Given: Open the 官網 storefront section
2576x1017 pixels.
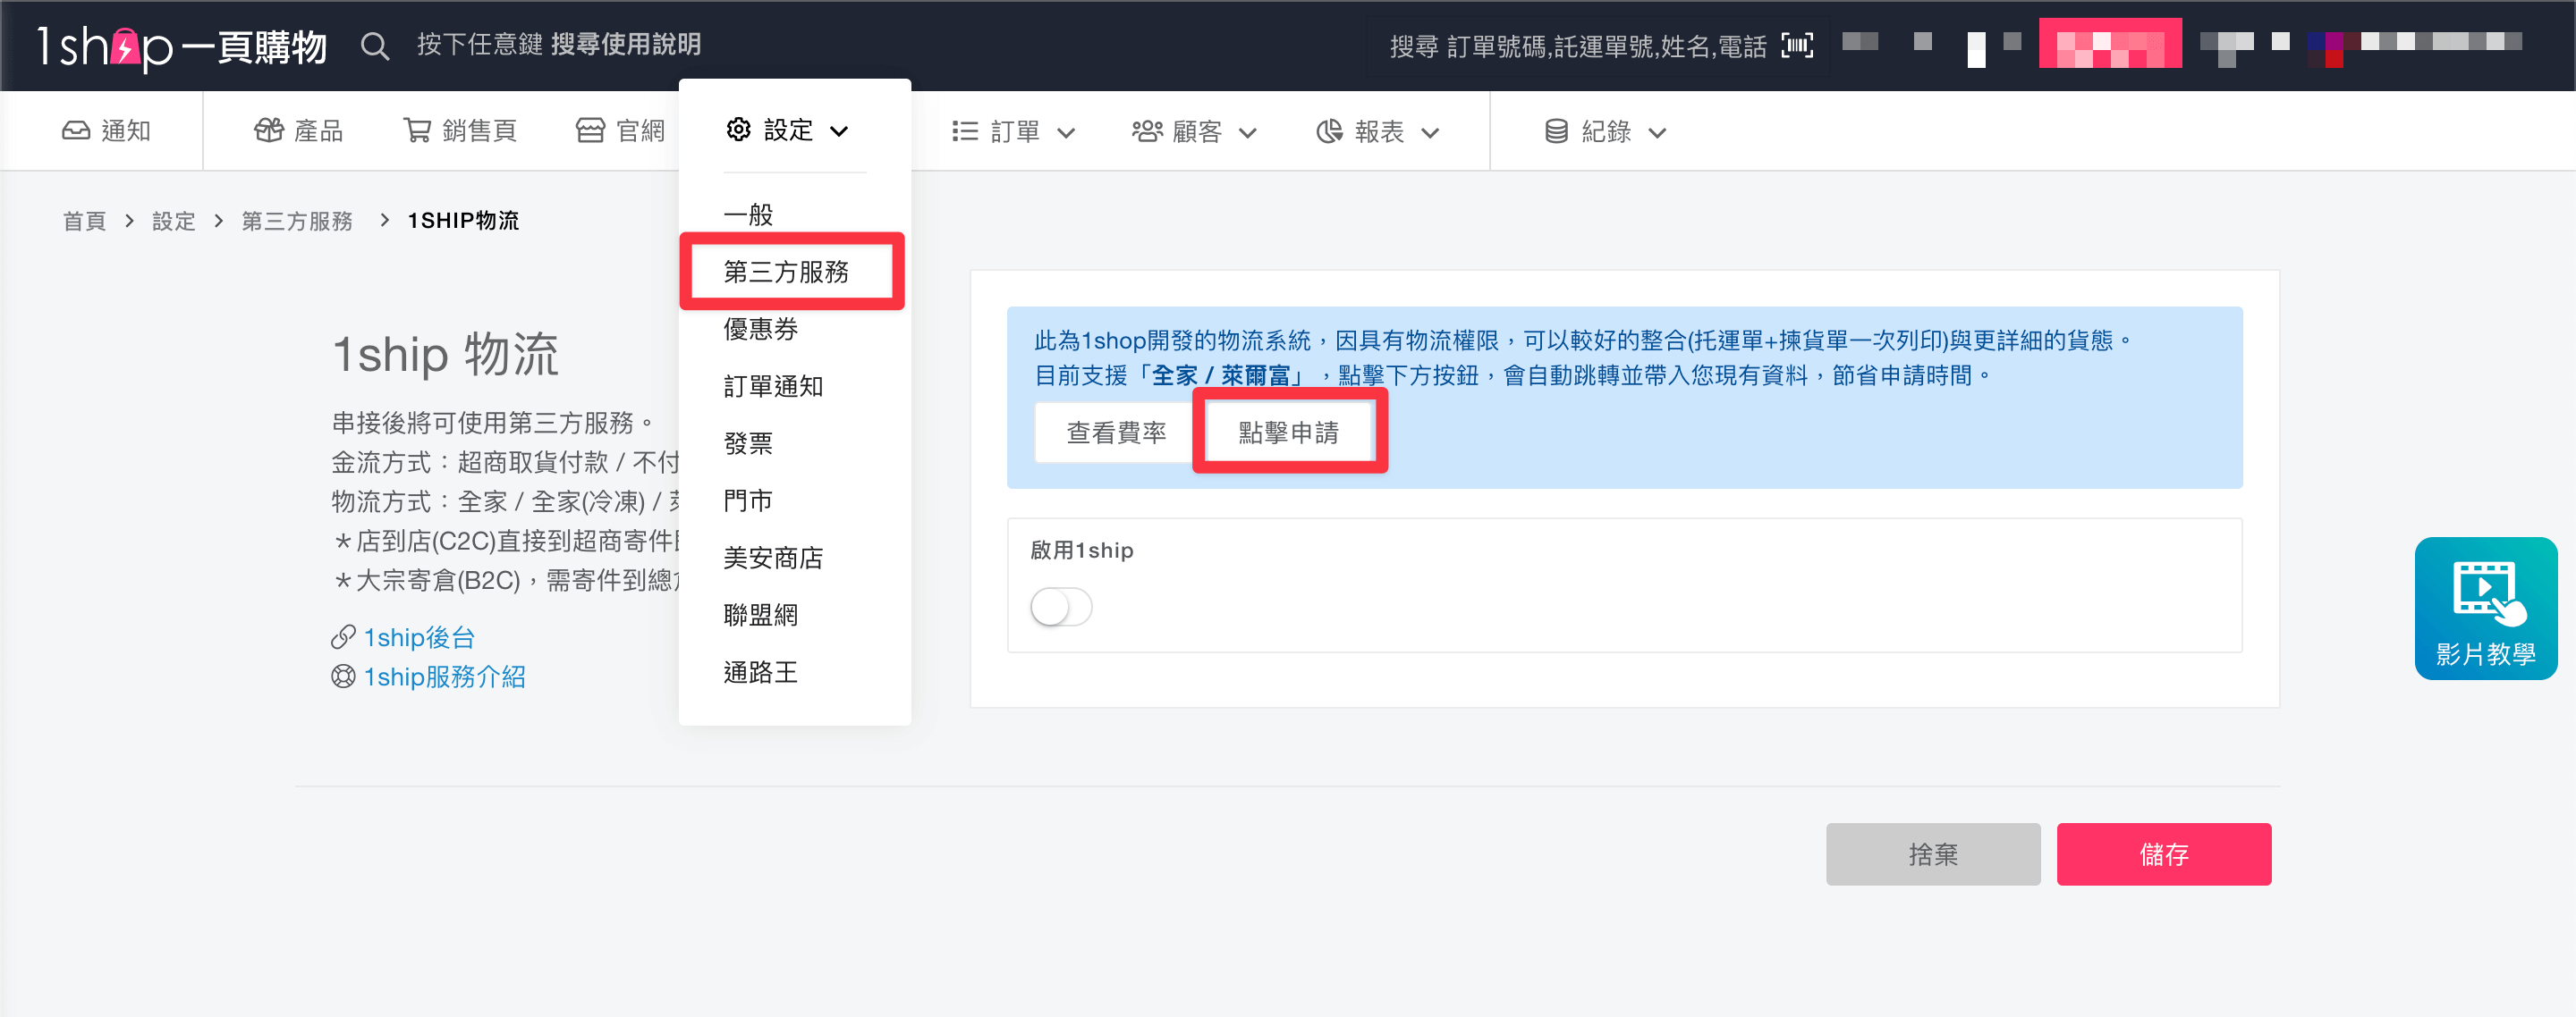Looking at the screenshot, I should tap(620, 130).
